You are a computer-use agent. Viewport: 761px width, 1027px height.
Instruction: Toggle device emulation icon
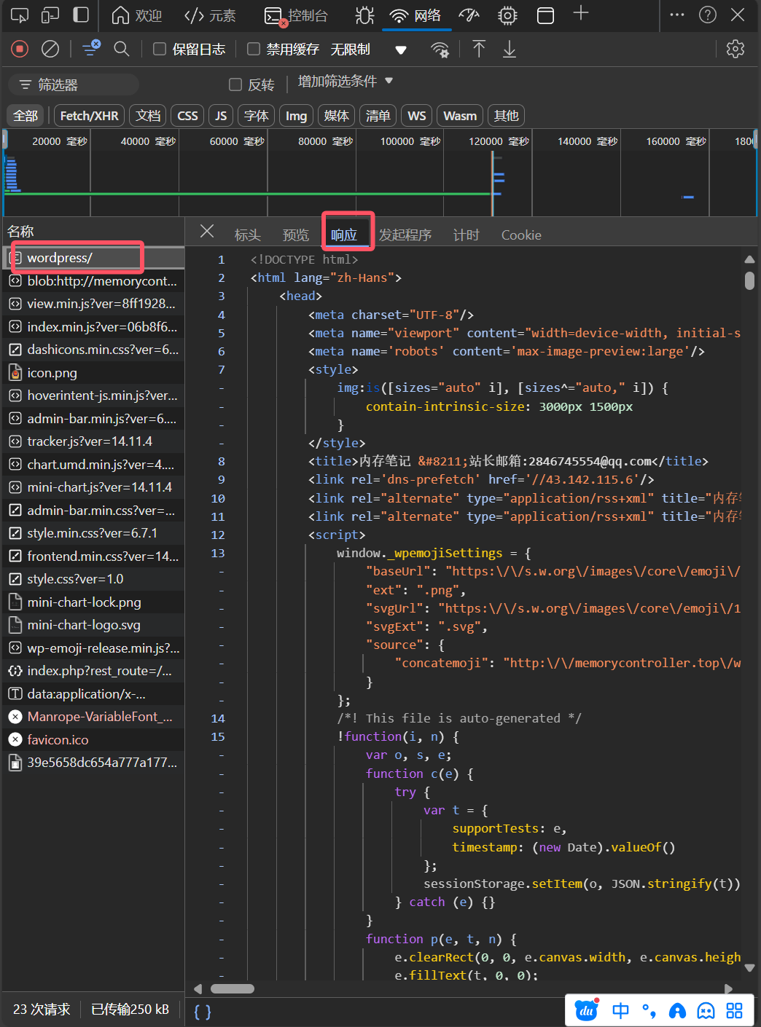click(x=50, y=15)
